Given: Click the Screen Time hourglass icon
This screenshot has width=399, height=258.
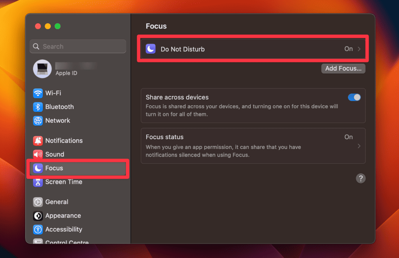Looking at the screenshot, I should click(38, 182).
